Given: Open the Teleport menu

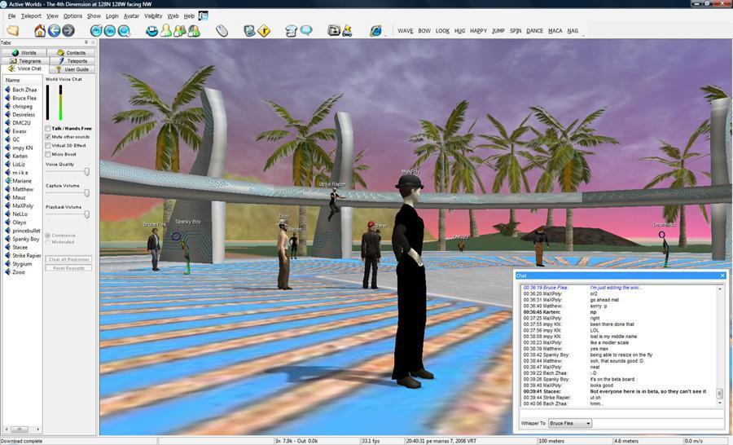Looking at the screenshot, I should click(31, 16).
